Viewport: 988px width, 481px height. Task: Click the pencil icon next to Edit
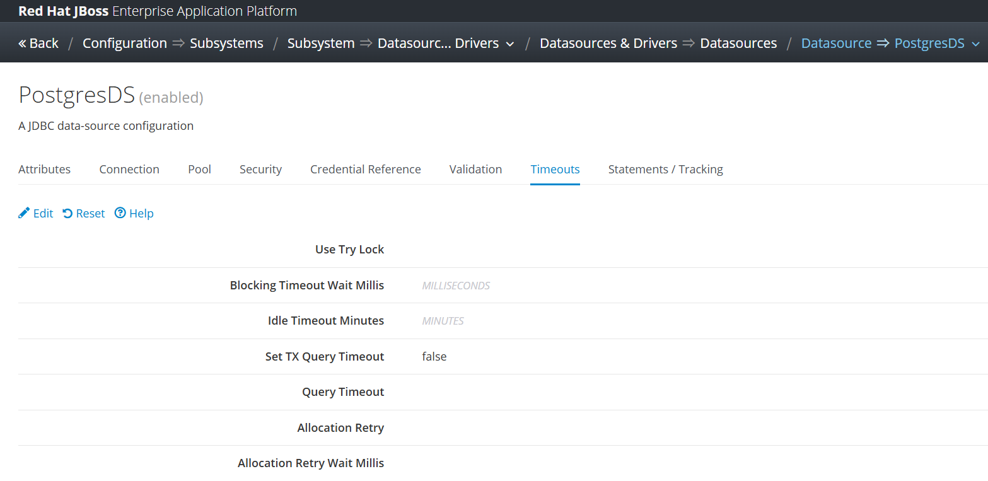pyautogui.click(x=24, y=213)
